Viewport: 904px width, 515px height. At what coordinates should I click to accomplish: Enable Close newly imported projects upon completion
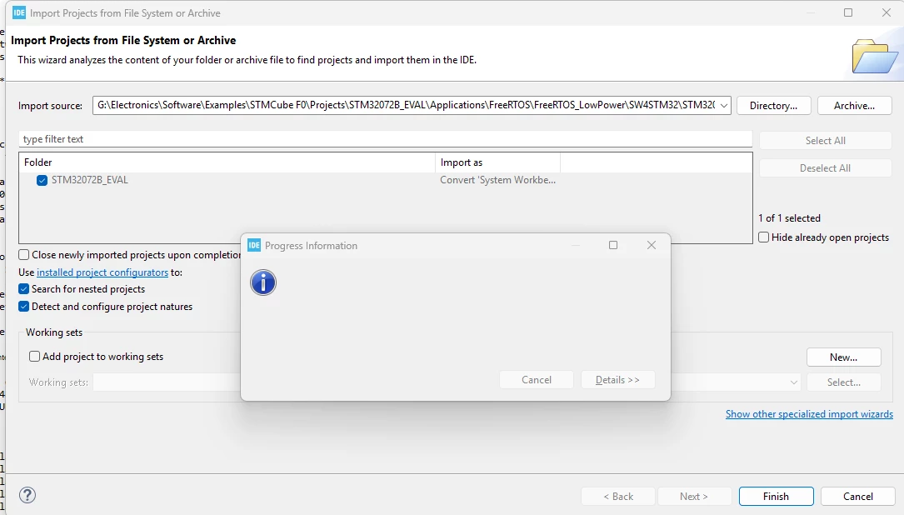tap(23, 254)
